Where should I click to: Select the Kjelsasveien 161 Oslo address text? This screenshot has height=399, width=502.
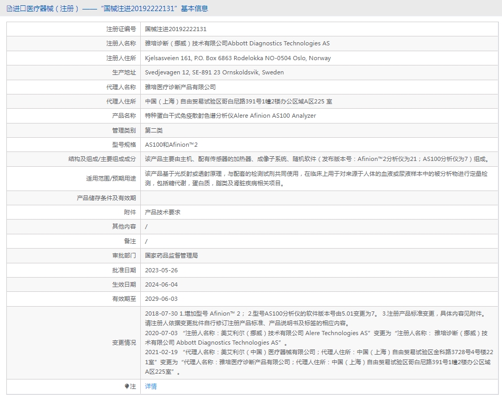(x=238, y=59)
